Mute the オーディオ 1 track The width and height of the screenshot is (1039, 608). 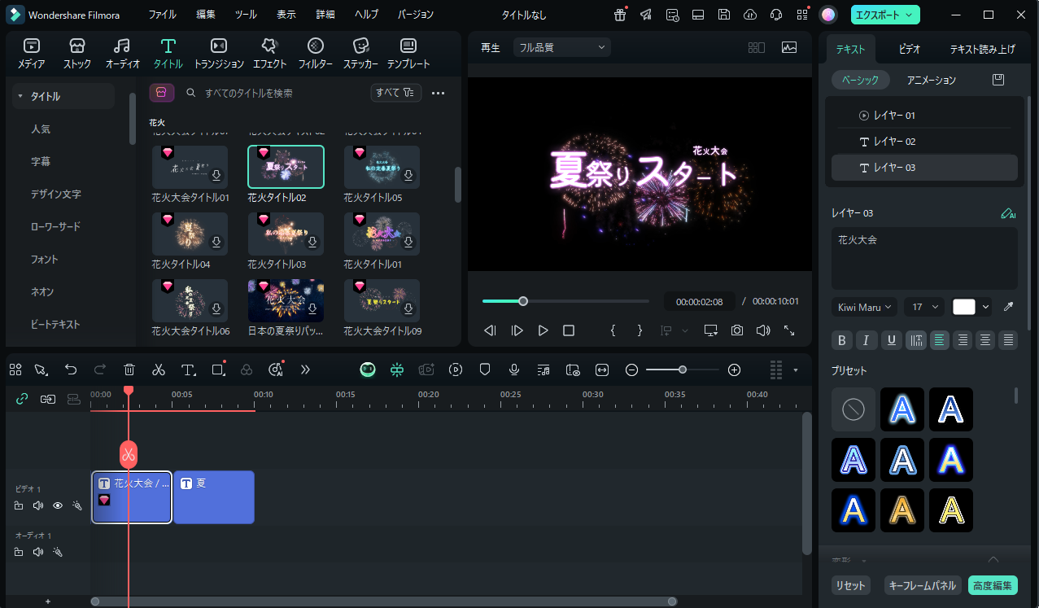pyautogui.click(x=37, y=552)
